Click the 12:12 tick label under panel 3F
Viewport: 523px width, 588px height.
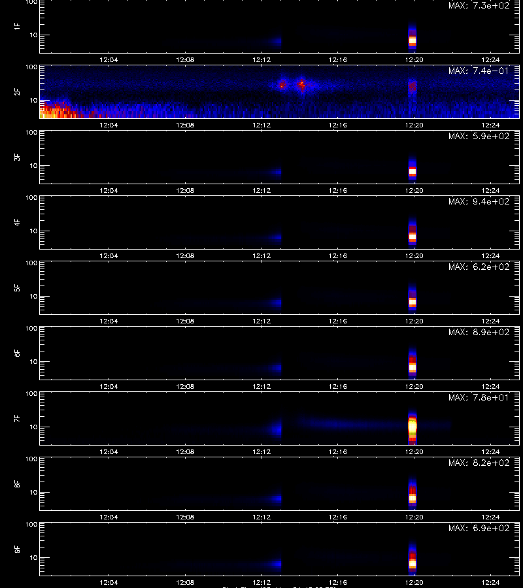[261, 191]
